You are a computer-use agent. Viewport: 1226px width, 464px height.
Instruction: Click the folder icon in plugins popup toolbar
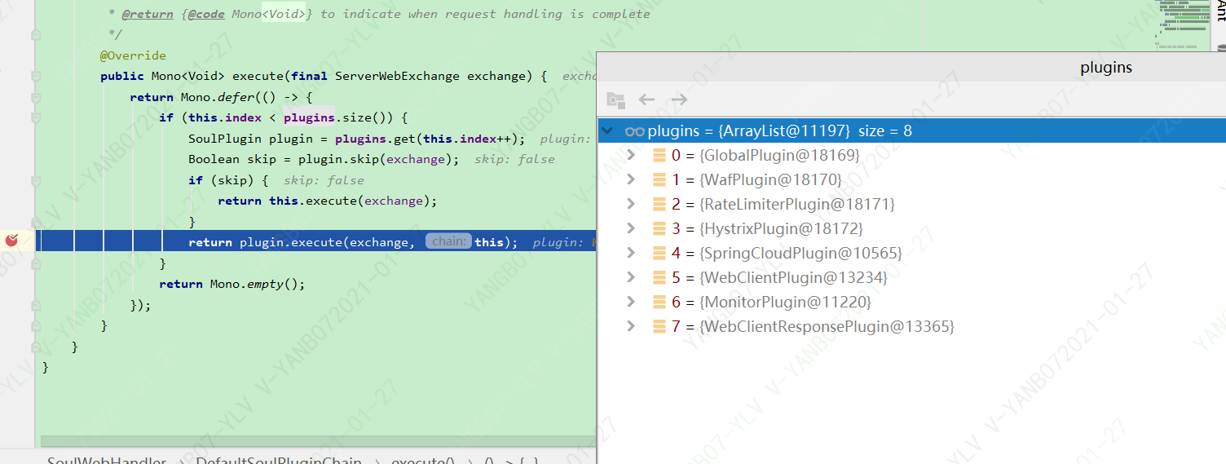(615, 100)
